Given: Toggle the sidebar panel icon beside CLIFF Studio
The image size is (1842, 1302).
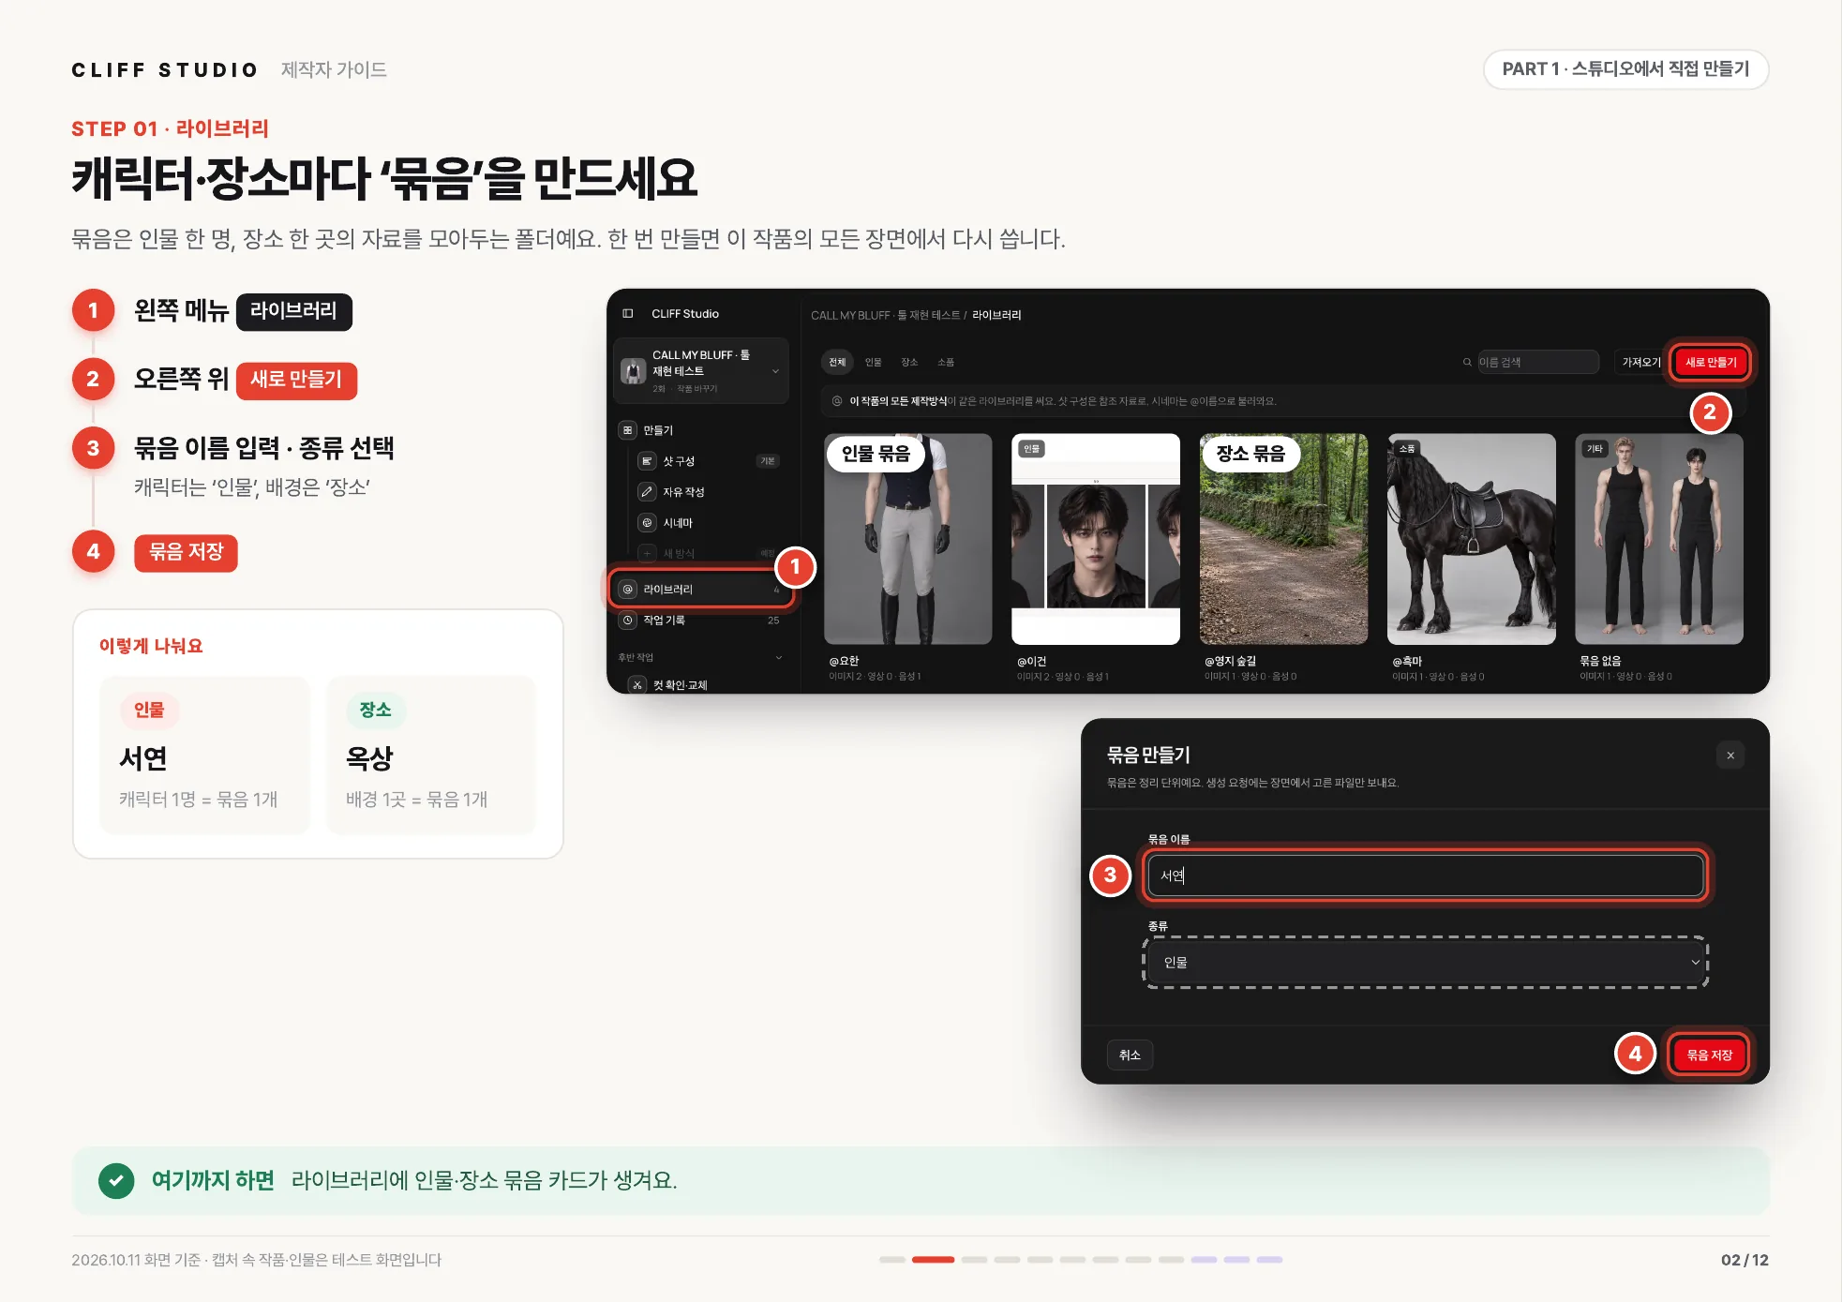Looking at the screenshot, I should (628, 314).
